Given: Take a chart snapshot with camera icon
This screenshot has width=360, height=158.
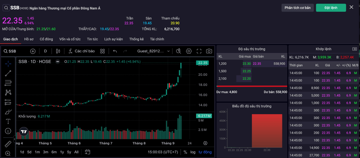Looking at the screenshot, I should 209,51.
